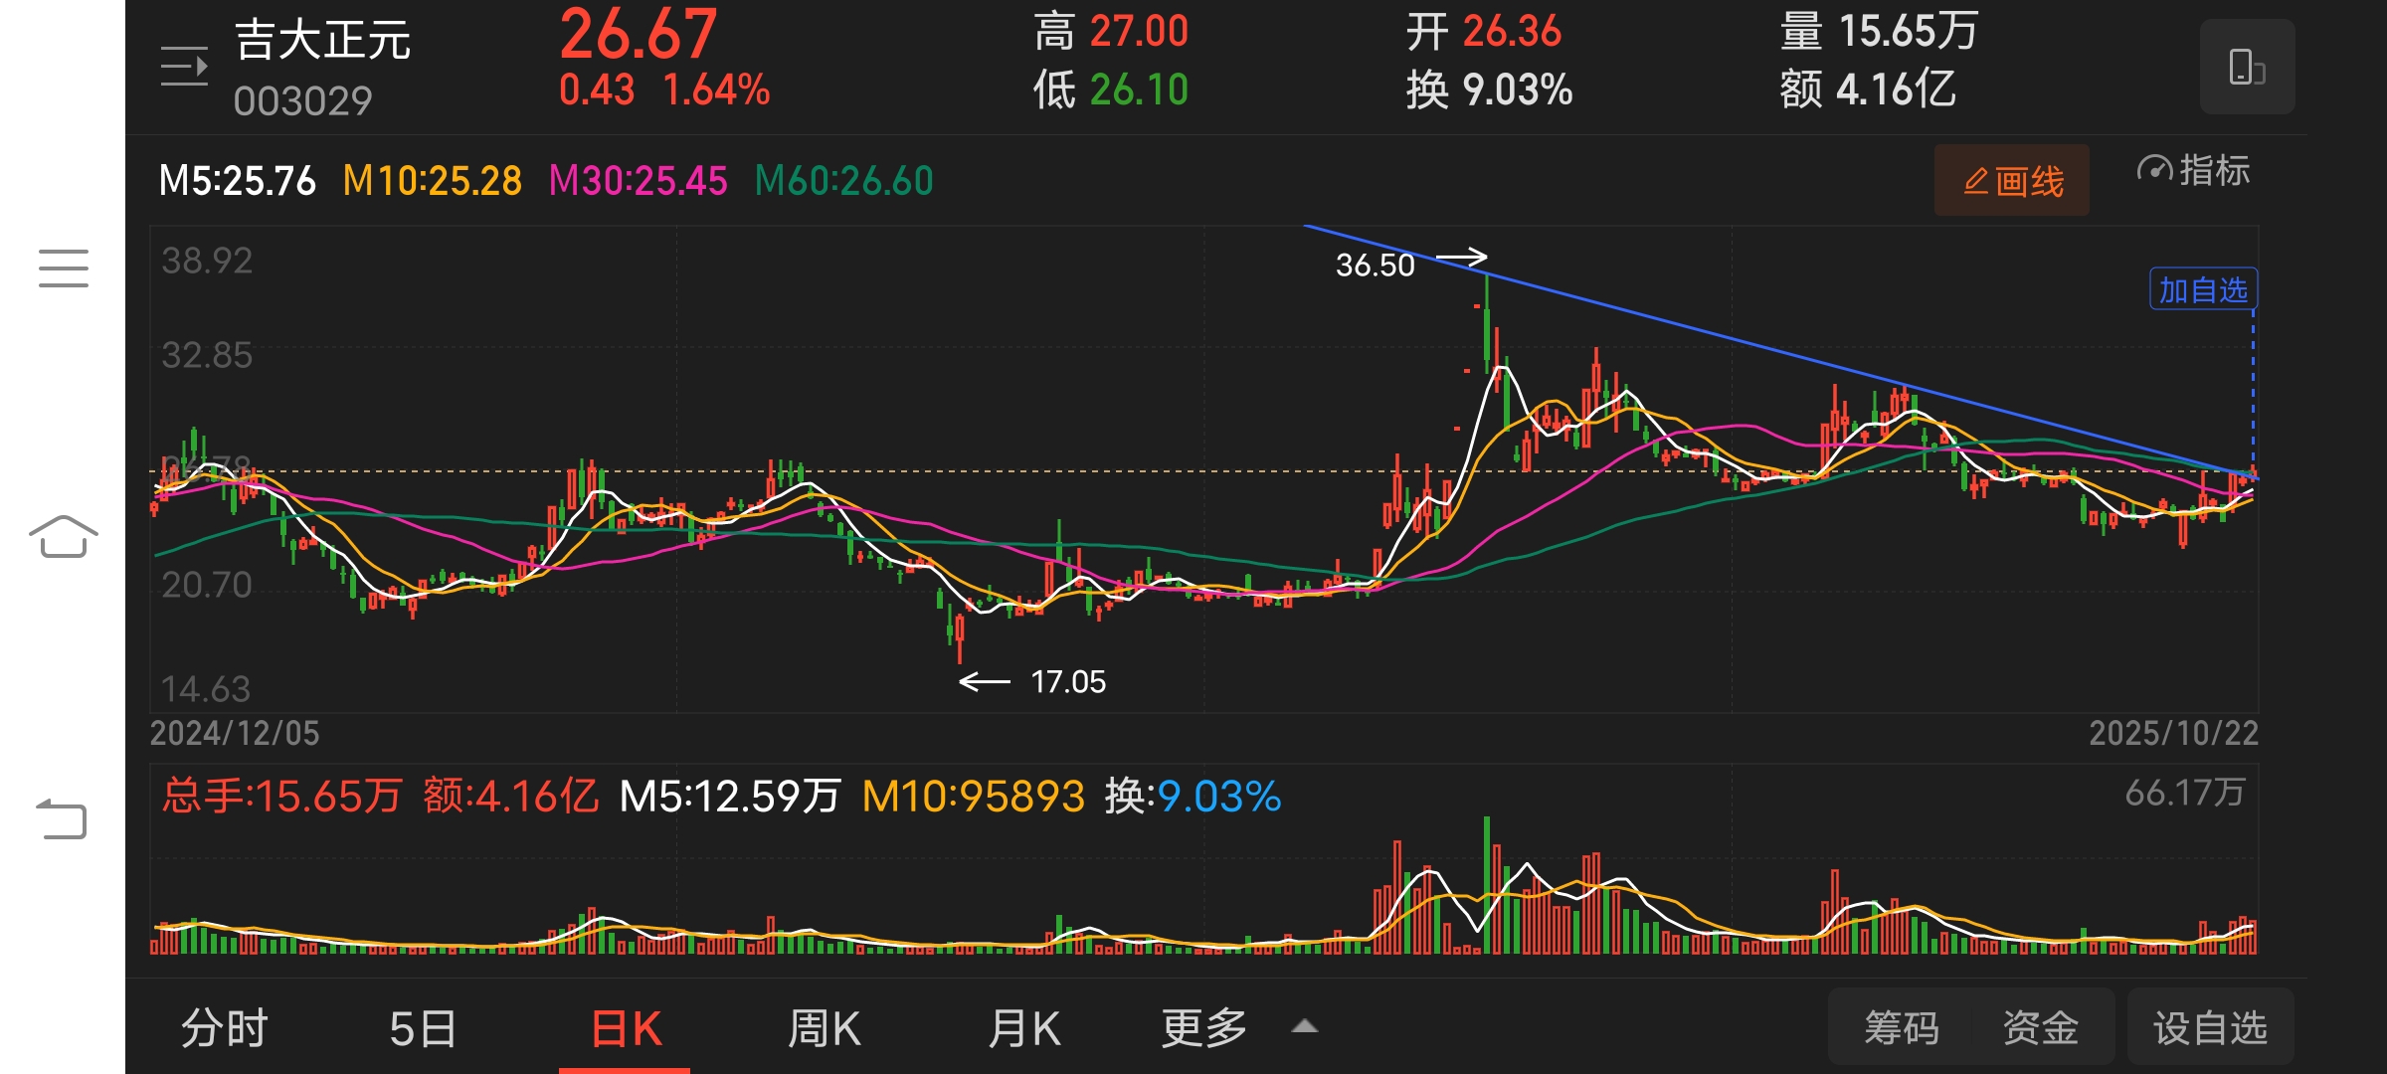This screenshot has width=2387, height=1074.
Task: Open the 指标 indicator gauge icon
Action: pyautogui.click(x=2155, y=170)
